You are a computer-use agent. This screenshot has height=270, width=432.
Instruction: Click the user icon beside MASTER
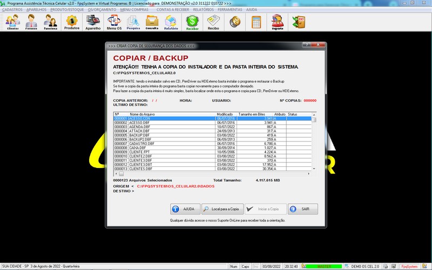coord(303,266)
